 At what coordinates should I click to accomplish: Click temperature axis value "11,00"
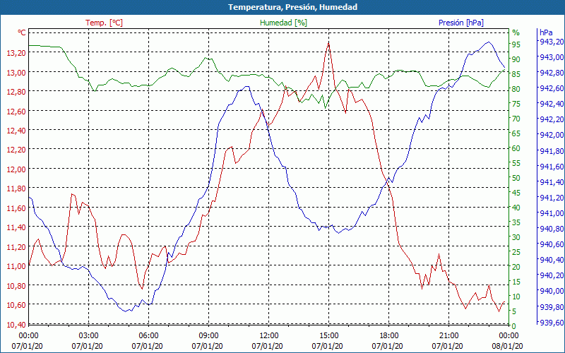pyautogui.click(x=16, y=267)
